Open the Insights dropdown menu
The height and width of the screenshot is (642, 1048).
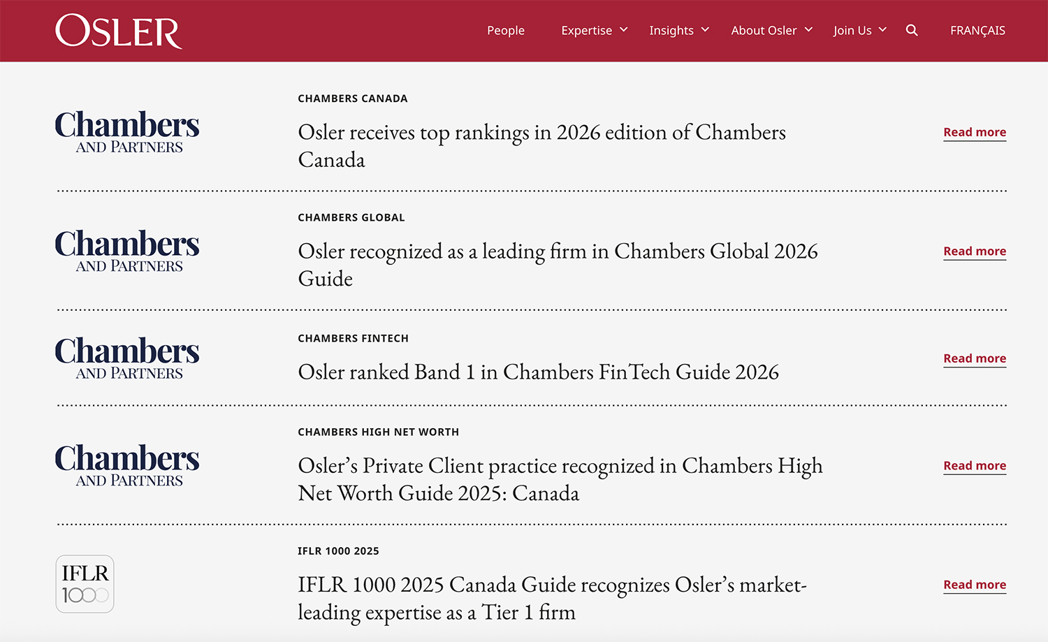click(678, 30)
